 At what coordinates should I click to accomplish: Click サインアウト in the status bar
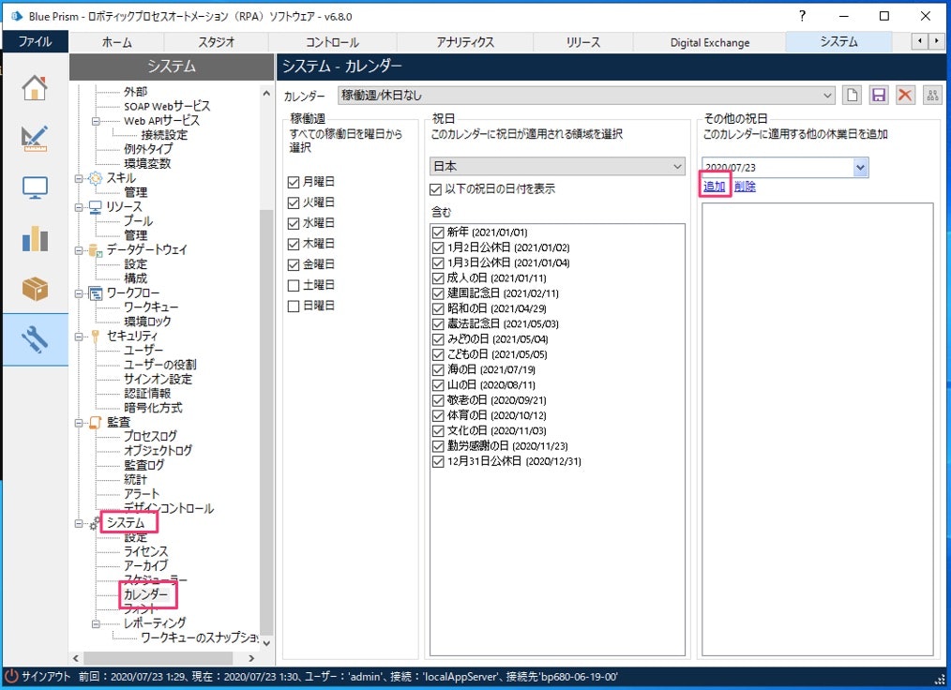pyautogui.click(x=46, y=676)
